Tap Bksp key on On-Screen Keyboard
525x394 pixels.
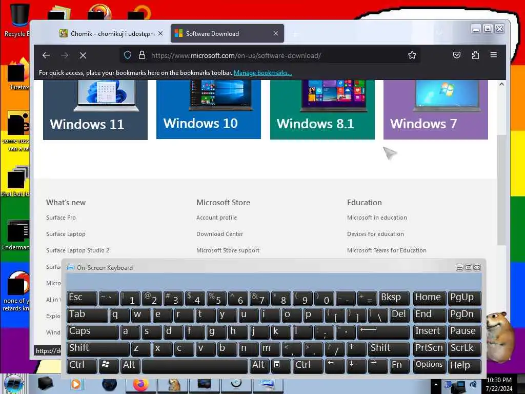[394, 298]
